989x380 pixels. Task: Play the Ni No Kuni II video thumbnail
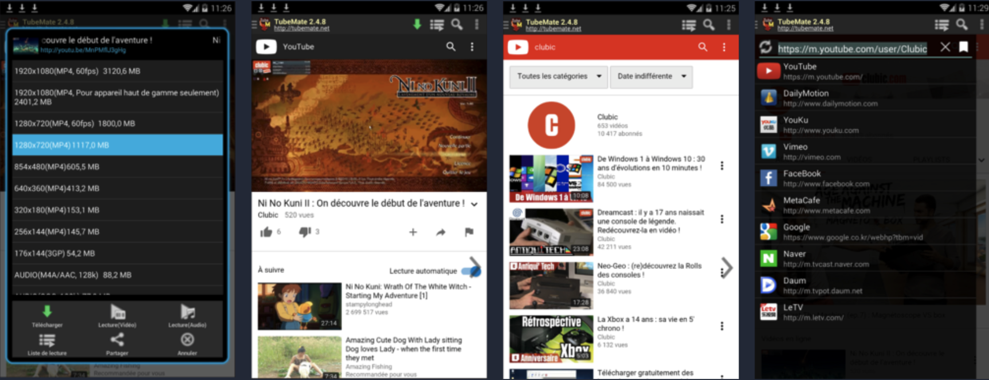tap(369, 125)
